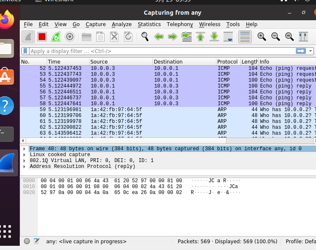This screenshot has width=316, height=250.
Task: Click the Profile label in the status bar
Action: pyautogui.click(x=301, y=241)
